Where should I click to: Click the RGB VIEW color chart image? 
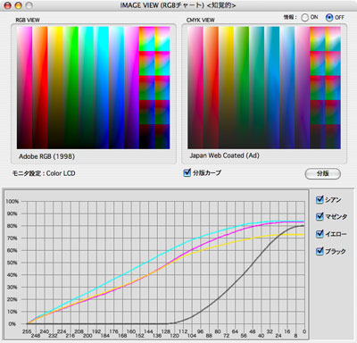point(93,88)
